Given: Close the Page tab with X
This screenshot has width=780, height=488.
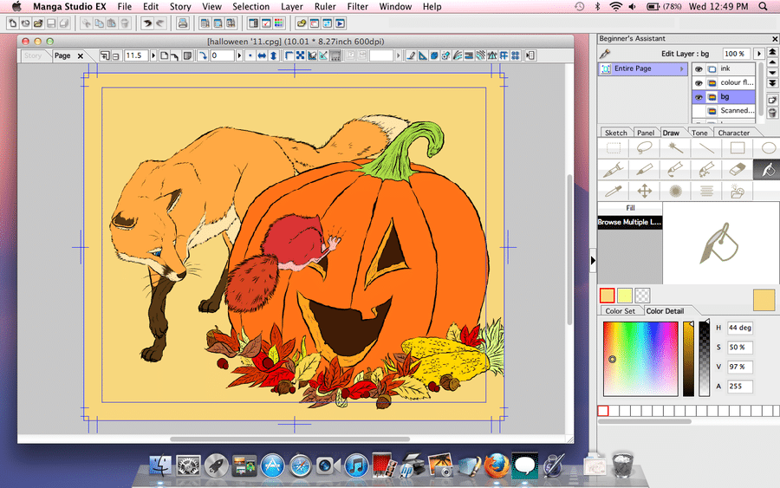Looking at the screenshot, I should pyautogui.click(x=80, y=56).
